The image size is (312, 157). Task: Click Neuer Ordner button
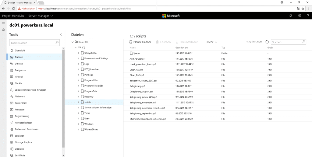[140, 42]
